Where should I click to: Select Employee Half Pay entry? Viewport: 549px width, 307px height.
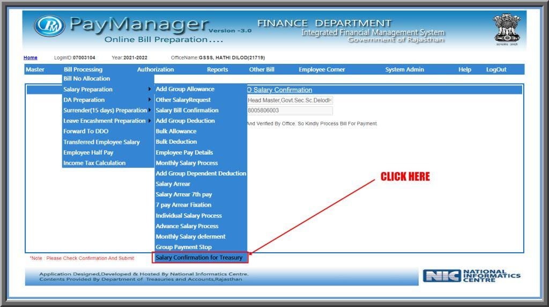click(x=88, y=152)
